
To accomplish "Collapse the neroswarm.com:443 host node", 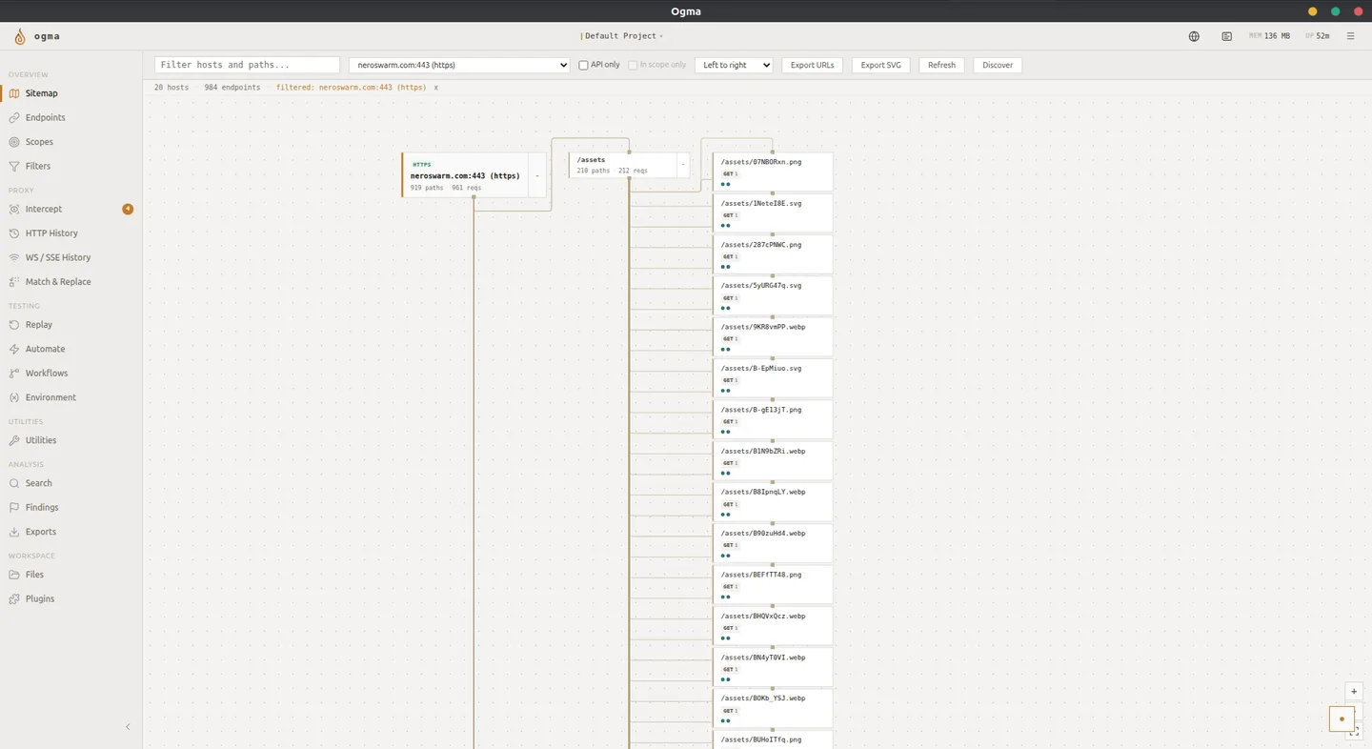I will [x=537, y=175].
